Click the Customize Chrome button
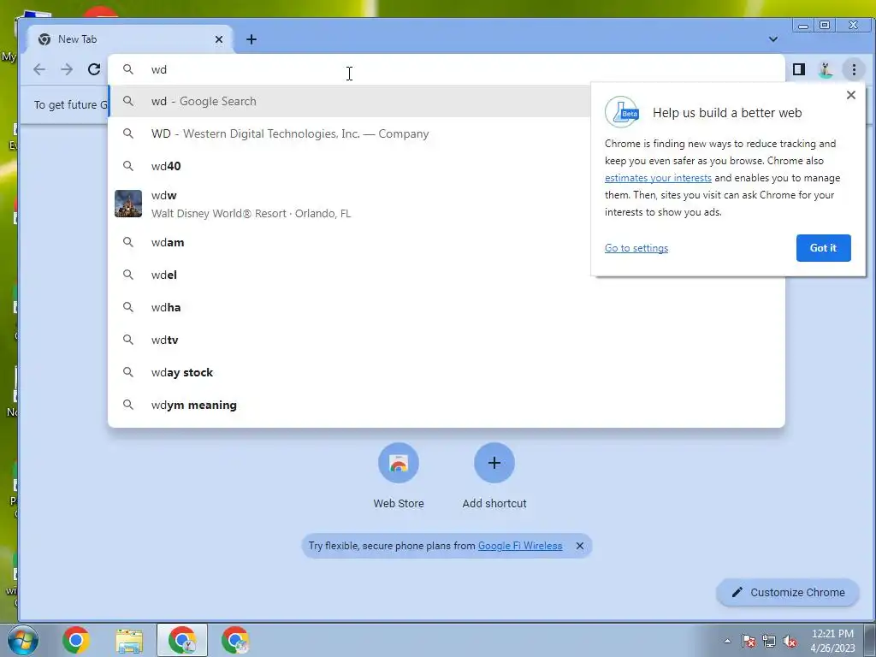This screenshot has width=876, height=657. [x=788, y=592]
